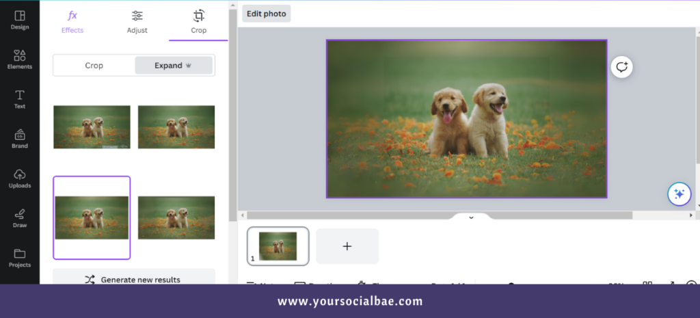
Task: Open the Design panel in sidebar
Action: pos(20,20)
